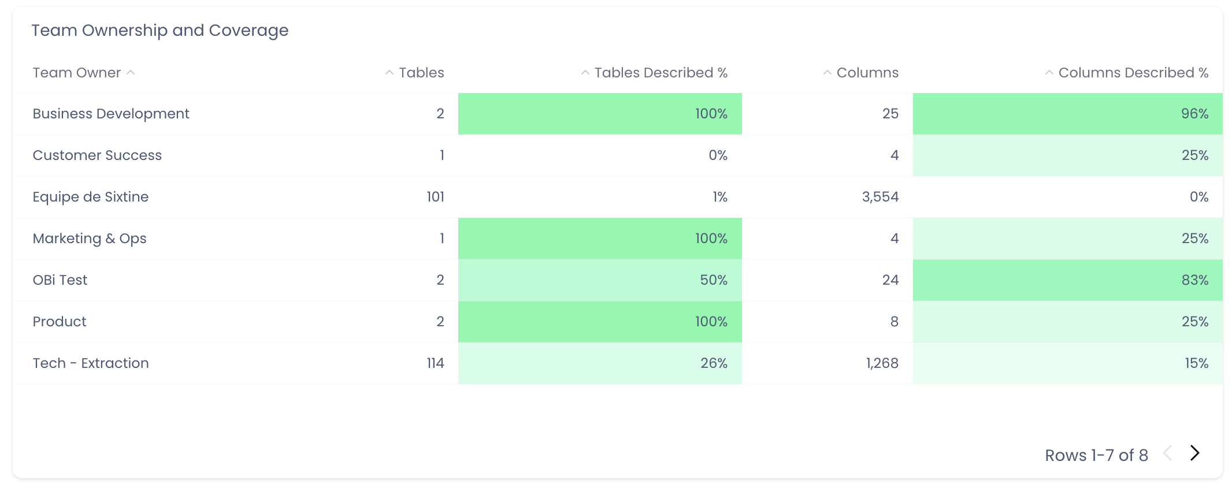Screen dimensions: 1232x484
Task: Click the OBi Test 83% cell
Action: (1067, 280)
